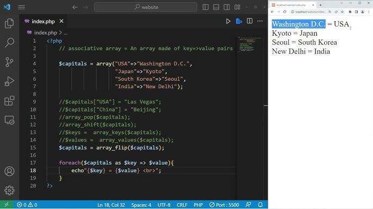Toggle the secondary side bar layout
The width and height of the screenshot is (373, 209).
click(226, 8)
